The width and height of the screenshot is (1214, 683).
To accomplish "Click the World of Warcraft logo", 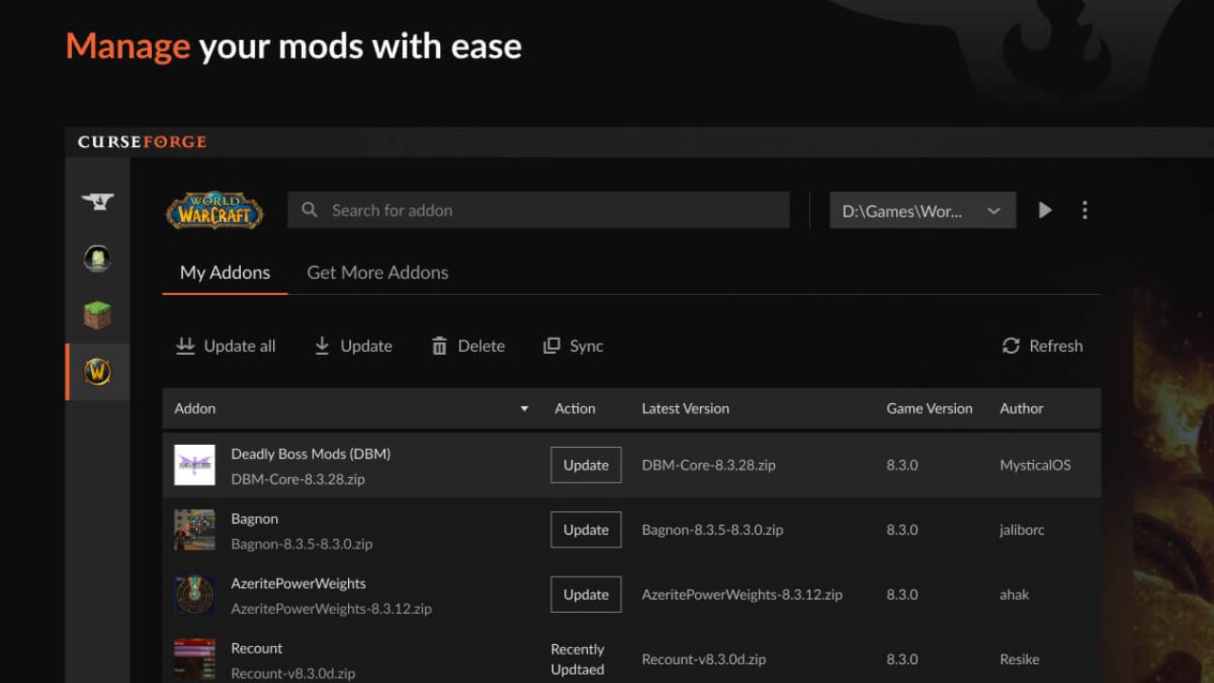I will pos(215,211).
